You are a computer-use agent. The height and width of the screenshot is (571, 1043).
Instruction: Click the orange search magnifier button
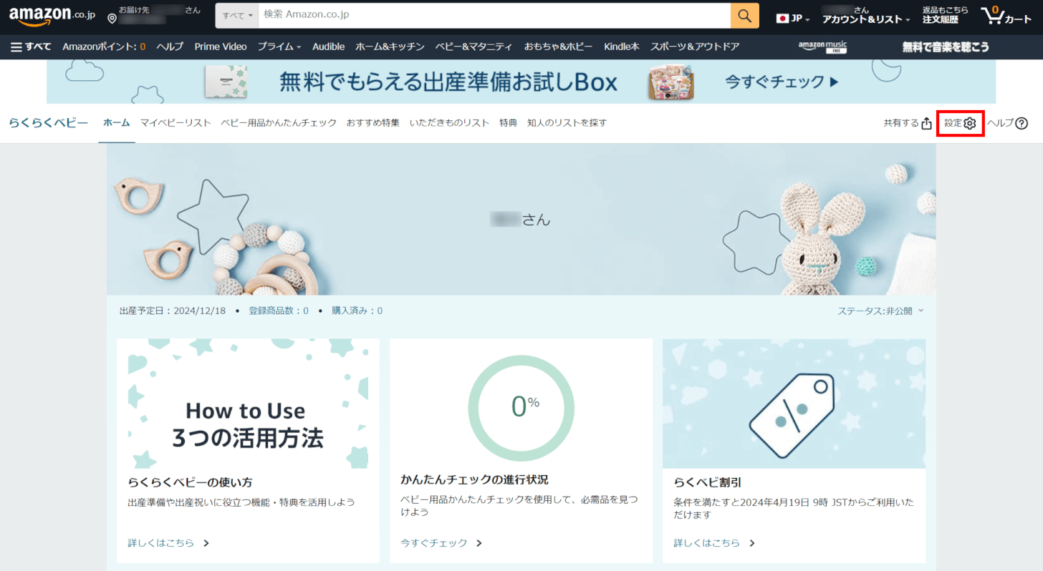[x=745, y=16]
